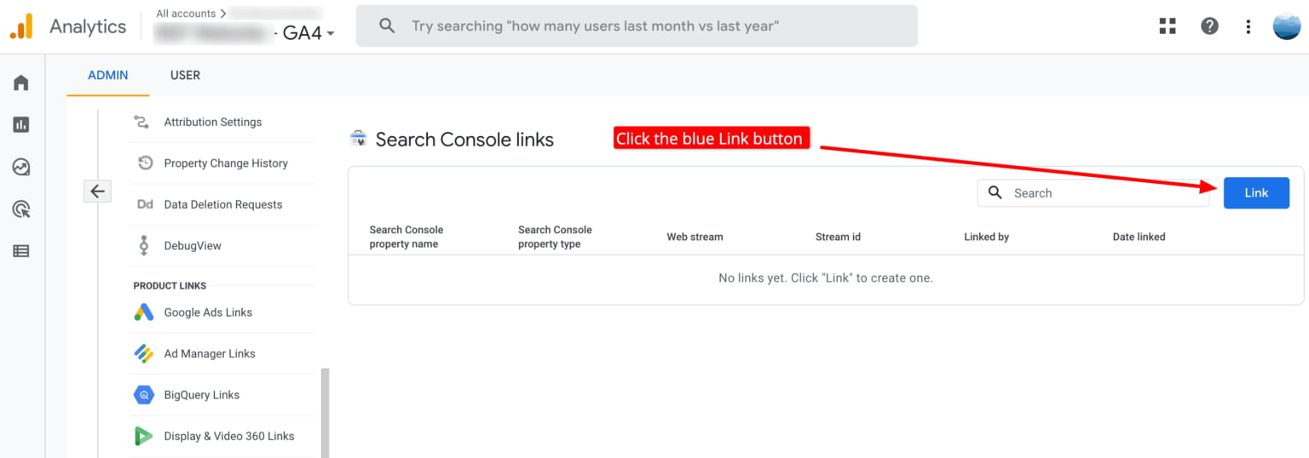Open the three-dot more options menu
The width and height of the screenshot is (1309, 458).
(1248, 26)
